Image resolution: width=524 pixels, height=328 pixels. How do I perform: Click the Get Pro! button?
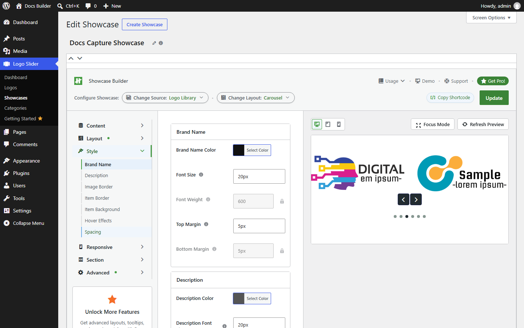[x=493, y=81]
